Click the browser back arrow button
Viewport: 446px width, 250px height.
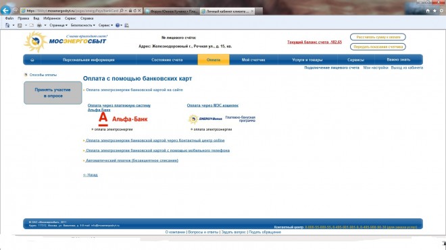pos(5,11)
